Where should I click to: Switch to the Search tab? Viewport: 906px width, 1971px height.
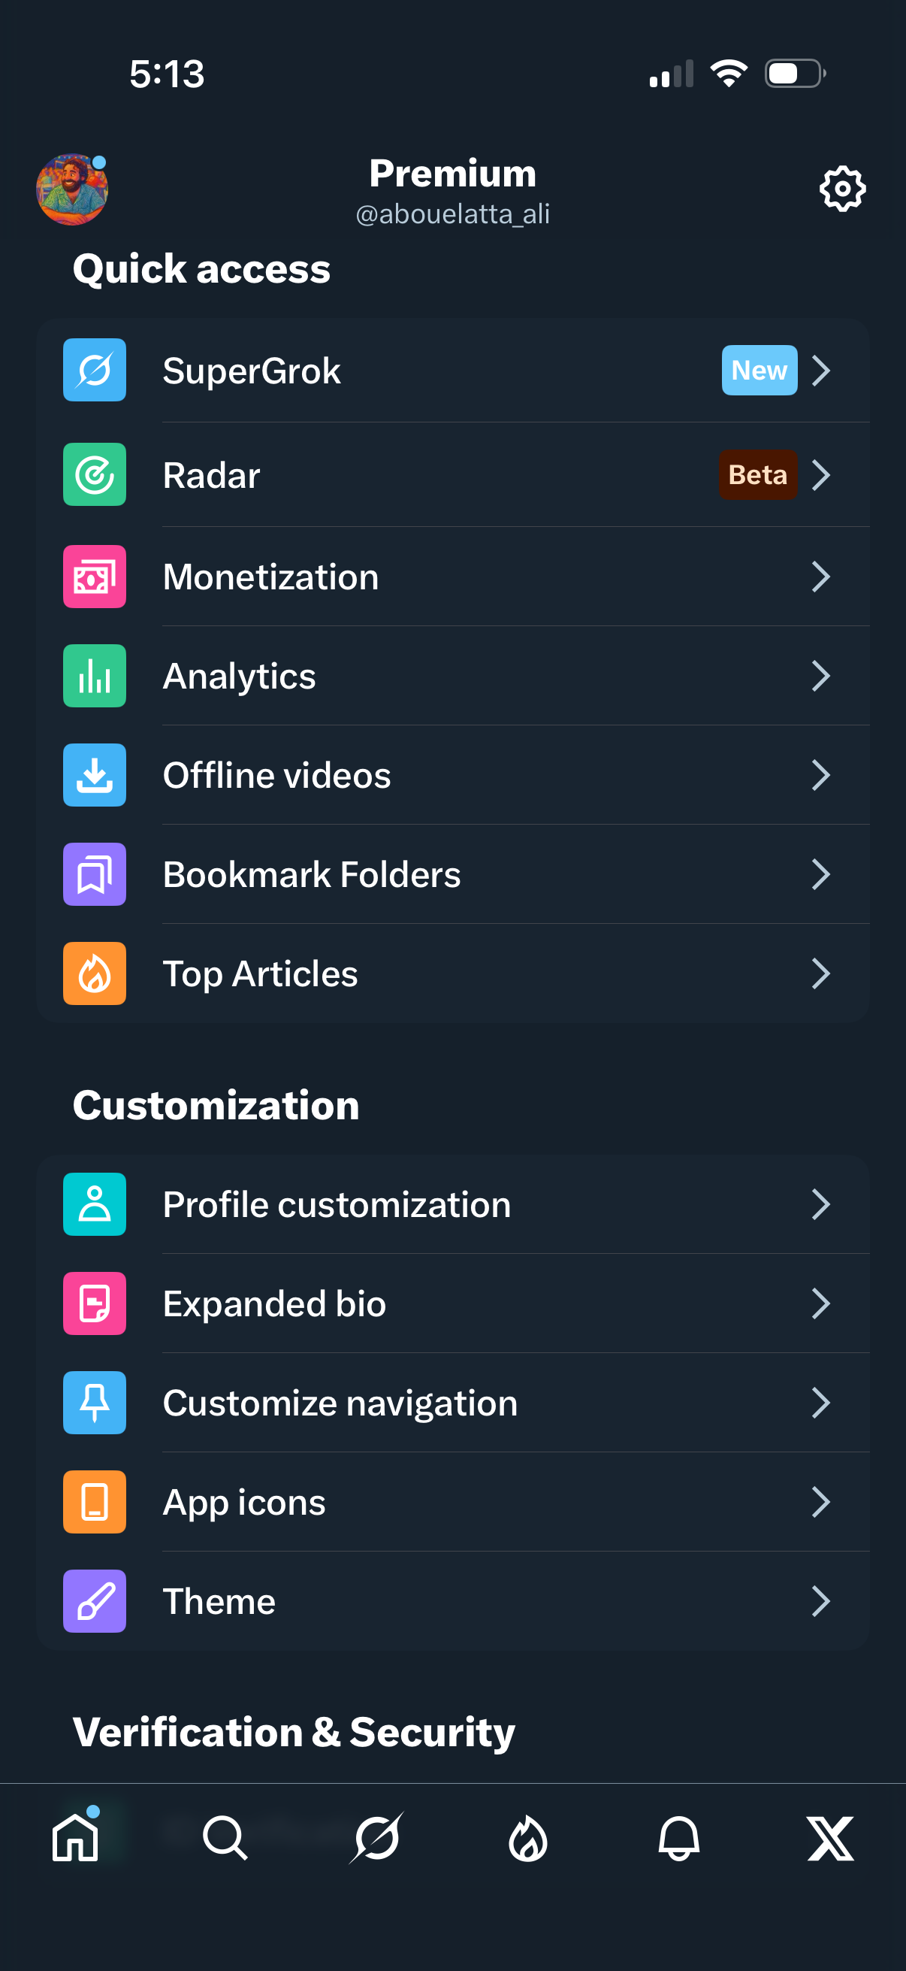[x=225, y=1838]
